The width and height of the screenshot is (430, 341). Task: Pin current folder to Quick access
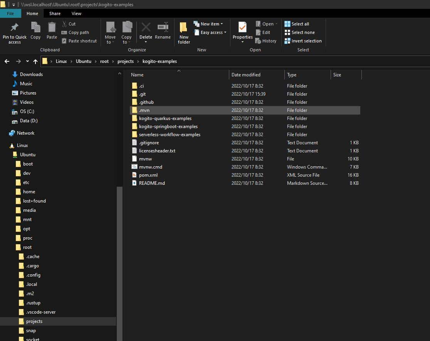[x=14, y=32]
